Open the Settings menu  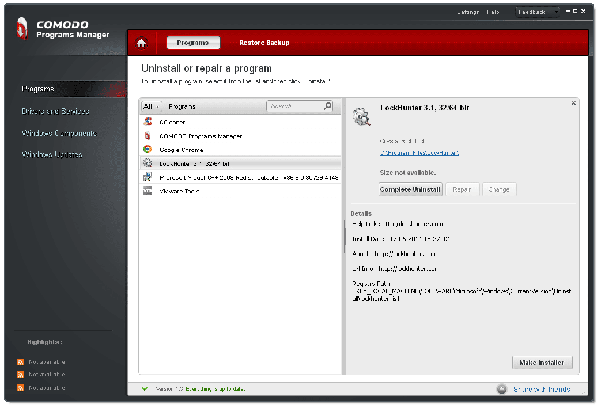(468, 12)
